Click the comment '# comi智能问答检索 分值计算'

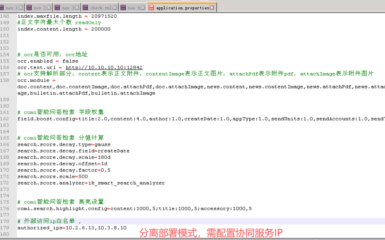(61, 138)
